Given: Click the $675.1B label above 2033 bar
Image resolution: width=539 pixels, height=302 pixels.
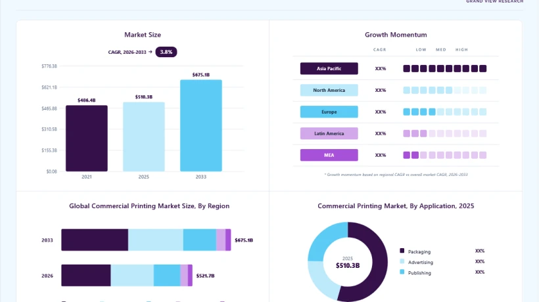Looking at the screenshot, I should [x=201, y=75].
